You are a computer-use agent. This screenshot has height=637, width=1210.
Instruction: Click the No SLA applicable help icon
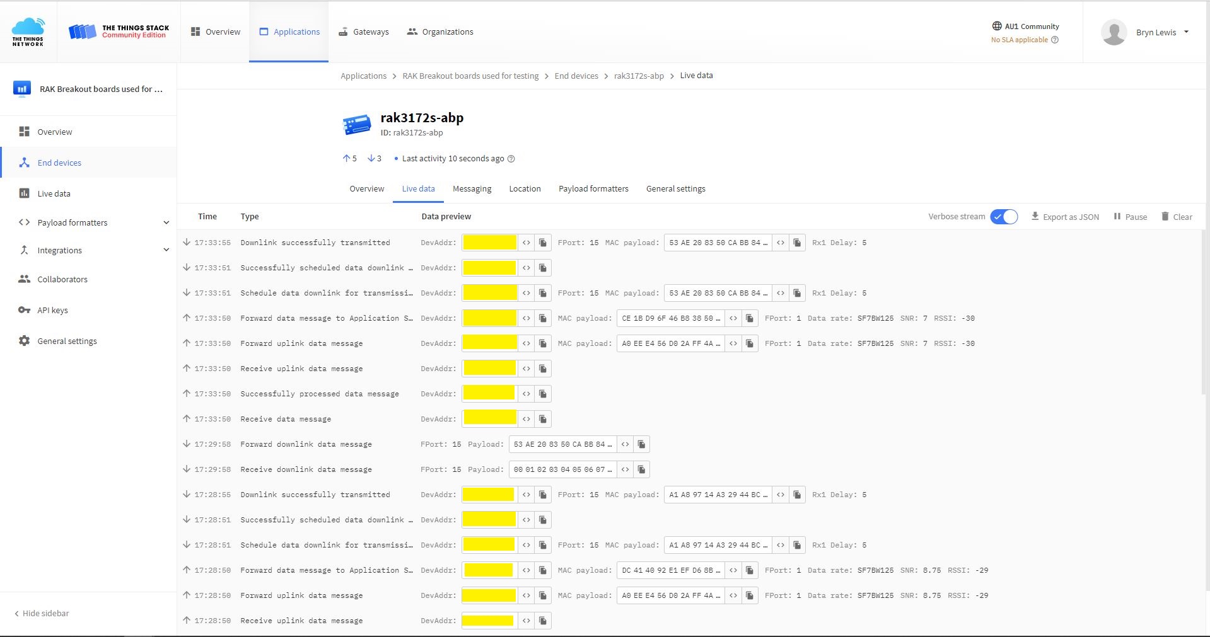pos(1055,40)
